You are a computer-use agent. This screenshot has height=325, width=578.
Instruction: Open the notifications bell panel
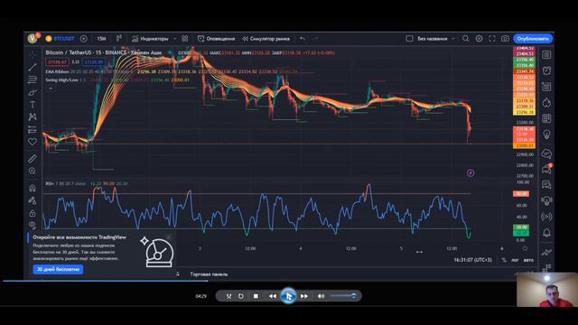point(546,233)
